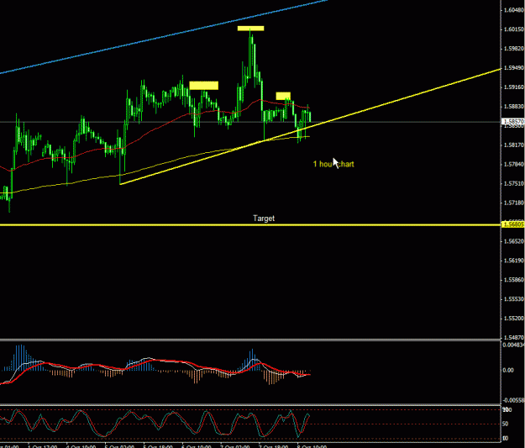The height and width of the screenshot is (448, 525).
Task: Click the "Target" text label
Action: click(x=264, y=219)
